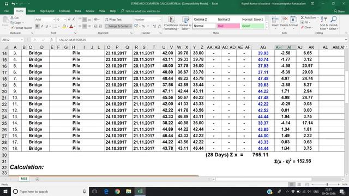Cut the selection with the scissors icon
This screenshot has width=349, height=196.
(x=12, y=17)
